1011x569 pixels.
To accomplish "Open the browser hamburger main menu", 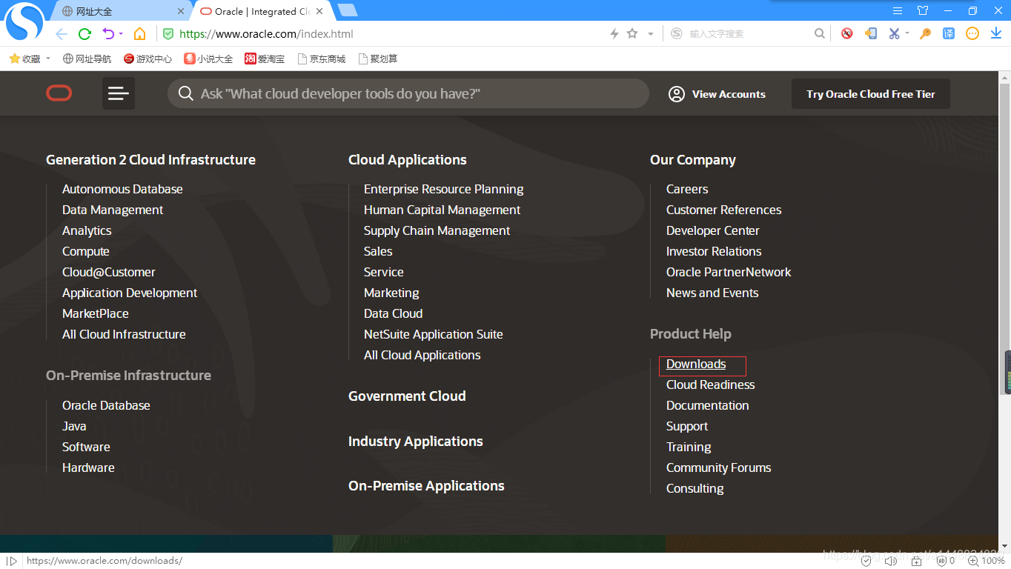I will 898,10.
